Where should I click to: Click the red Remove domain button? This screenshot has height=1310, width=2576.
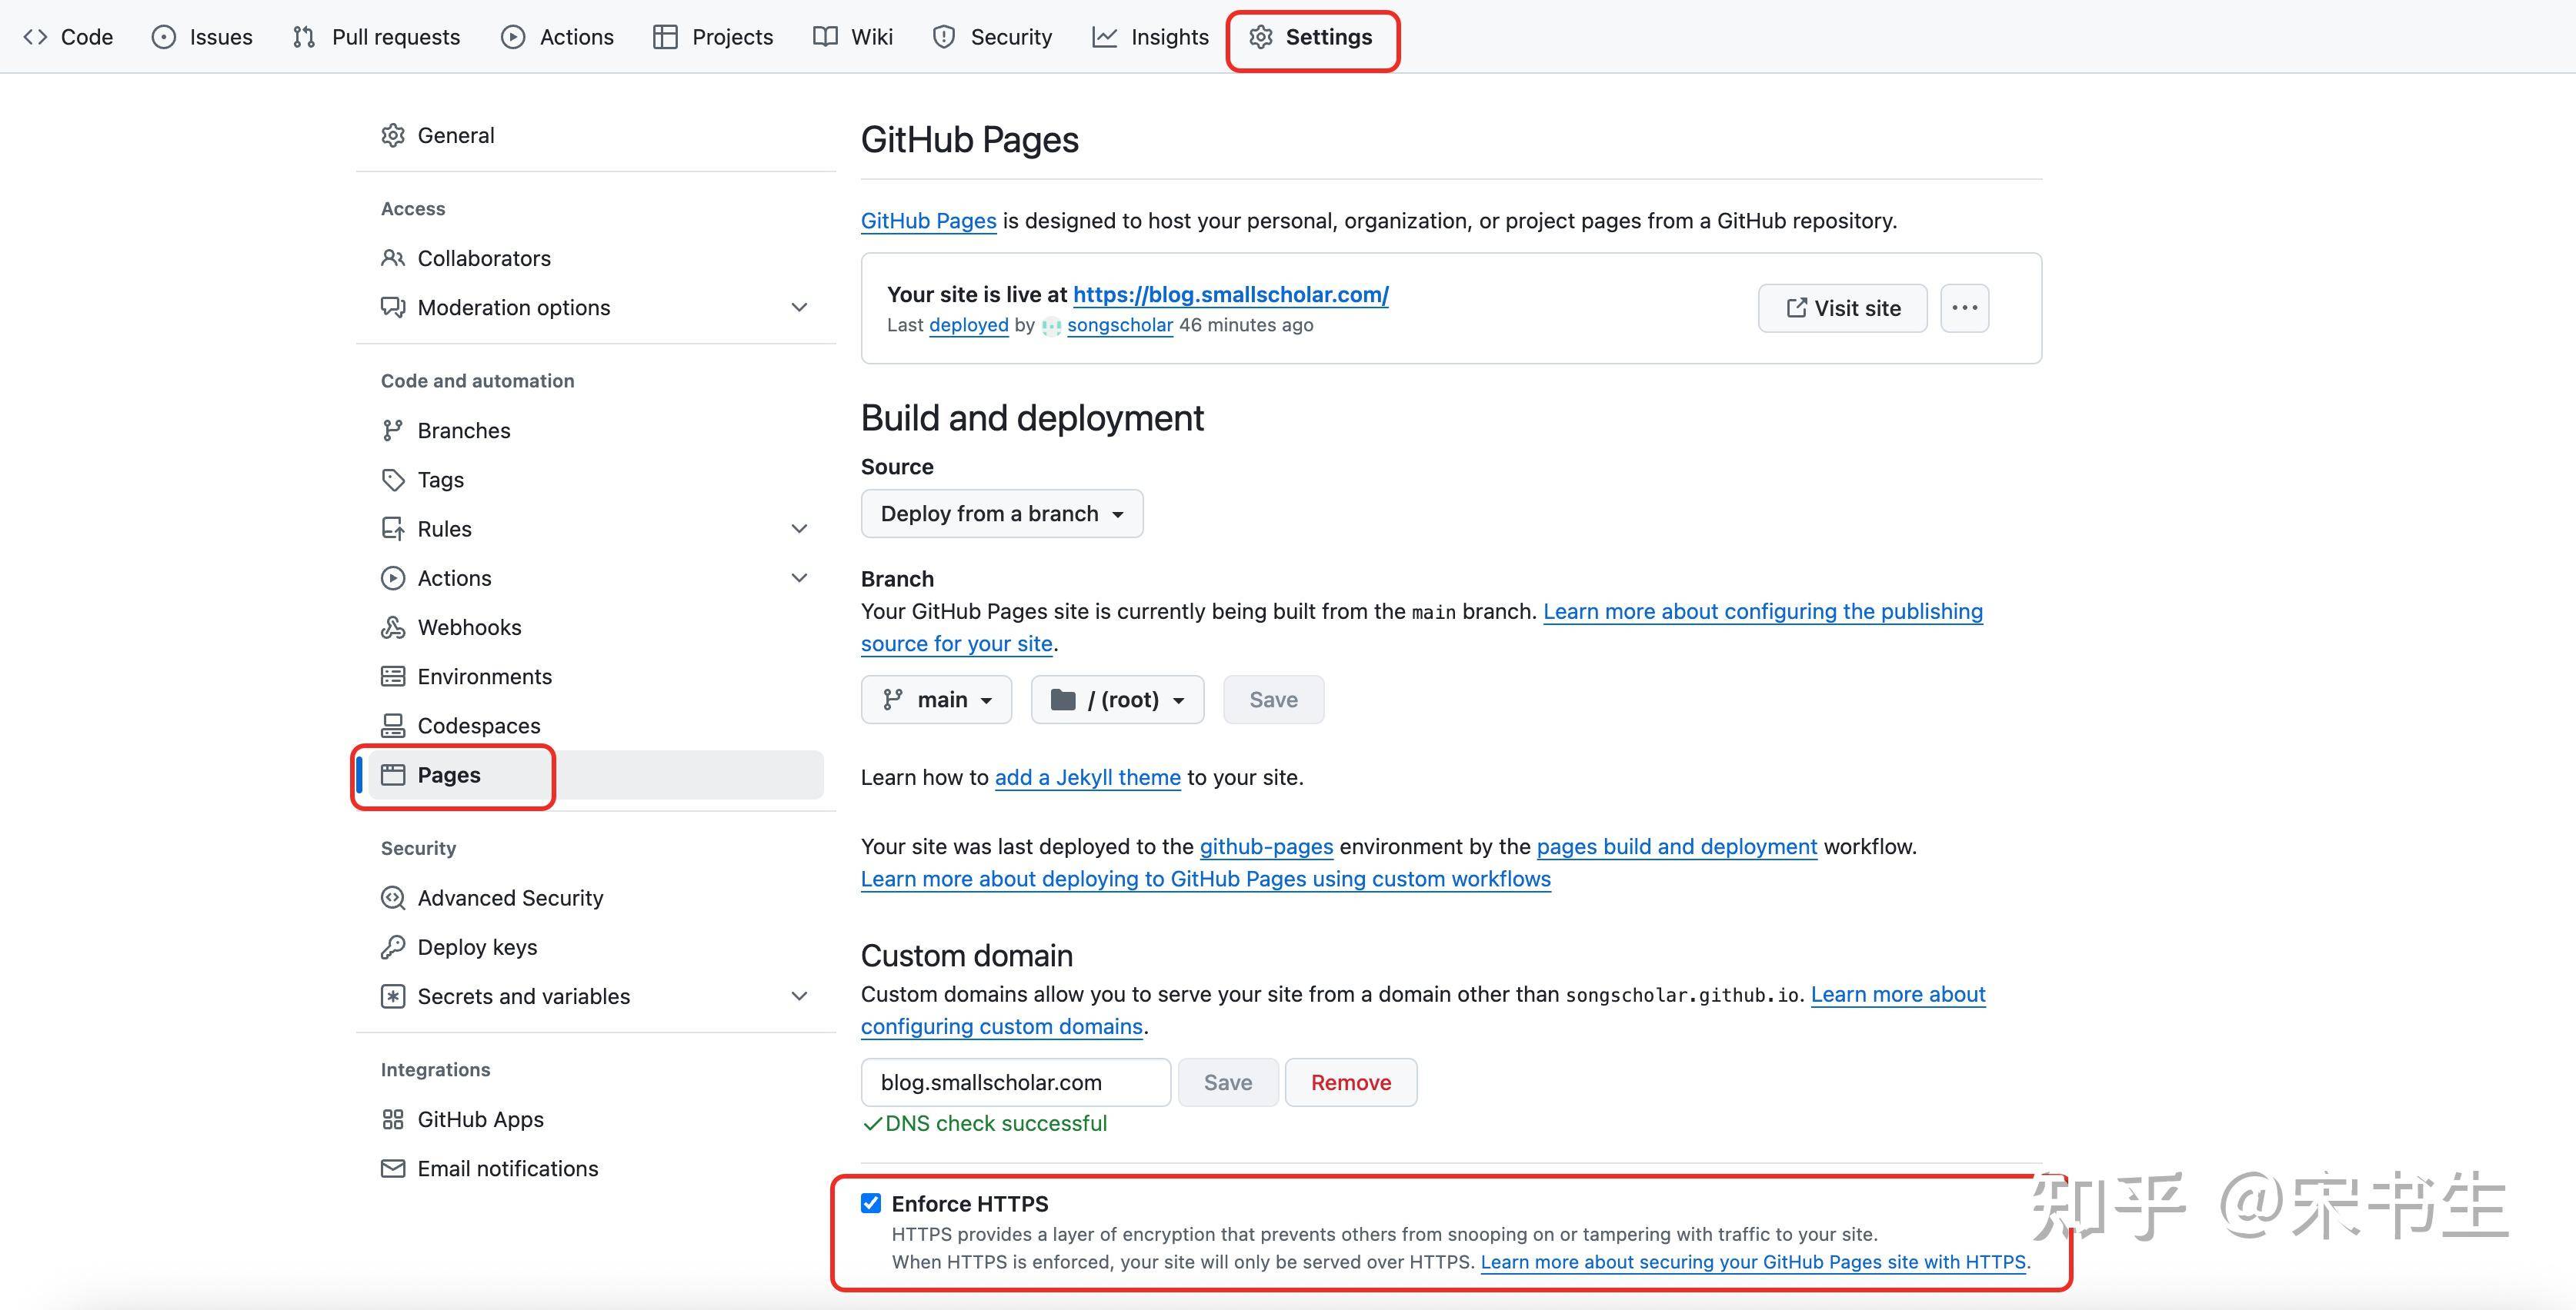pyautogui.click(x=1351, y=1082)
